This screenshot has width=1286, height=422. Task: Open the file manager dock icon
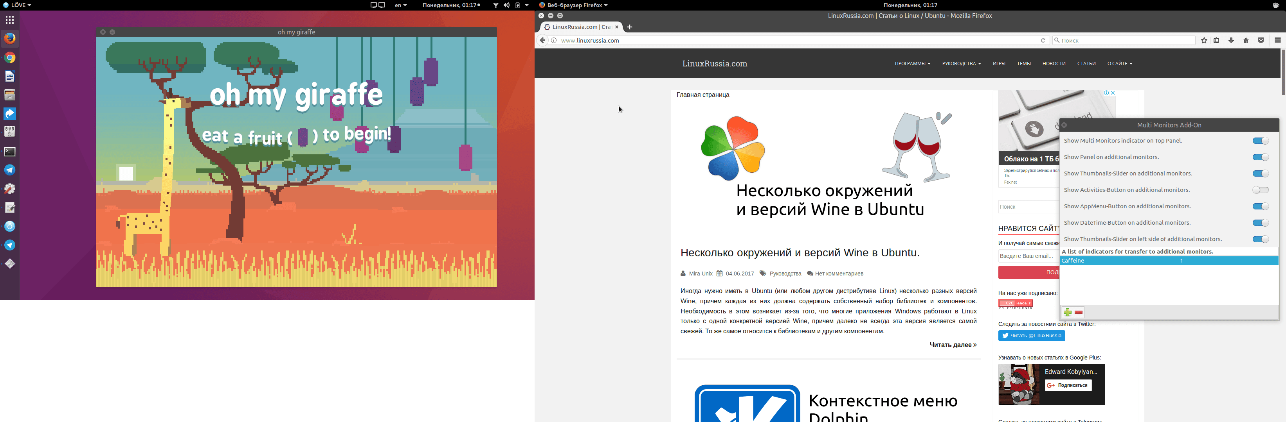click(x=9, y=95)
